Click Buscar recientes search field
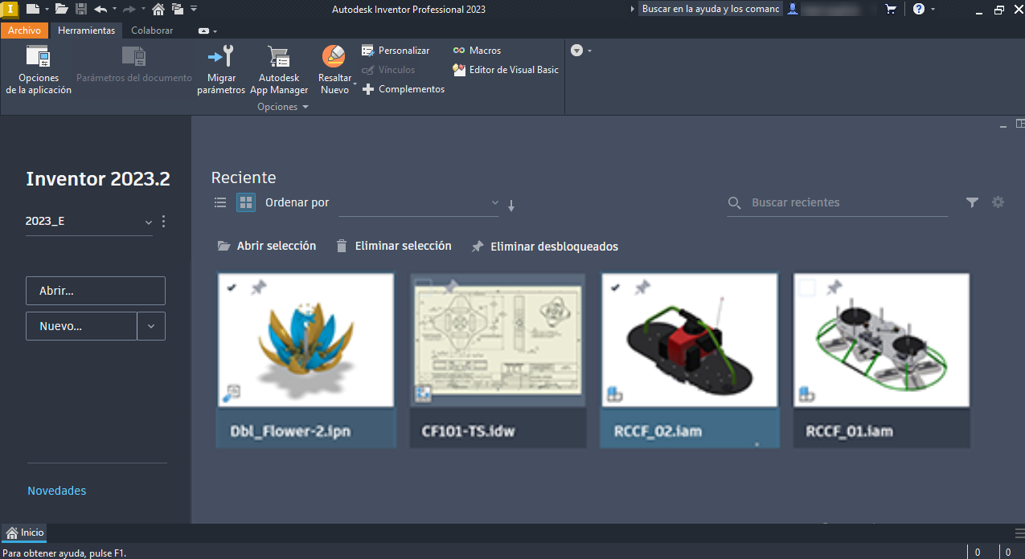Screen dimensions: 1025x559 838,203
